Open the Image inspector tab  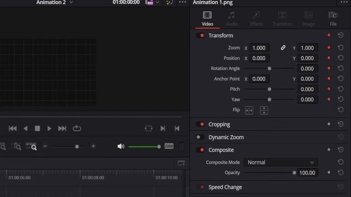point(308,19)
